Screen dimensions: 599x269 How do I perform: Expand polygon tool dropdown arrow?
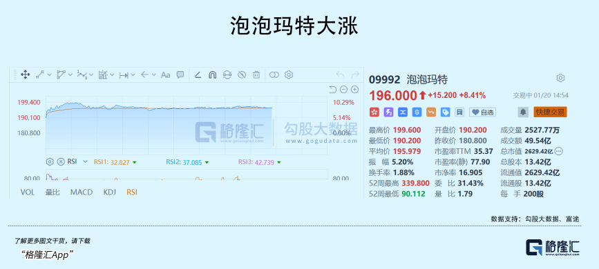70,75
